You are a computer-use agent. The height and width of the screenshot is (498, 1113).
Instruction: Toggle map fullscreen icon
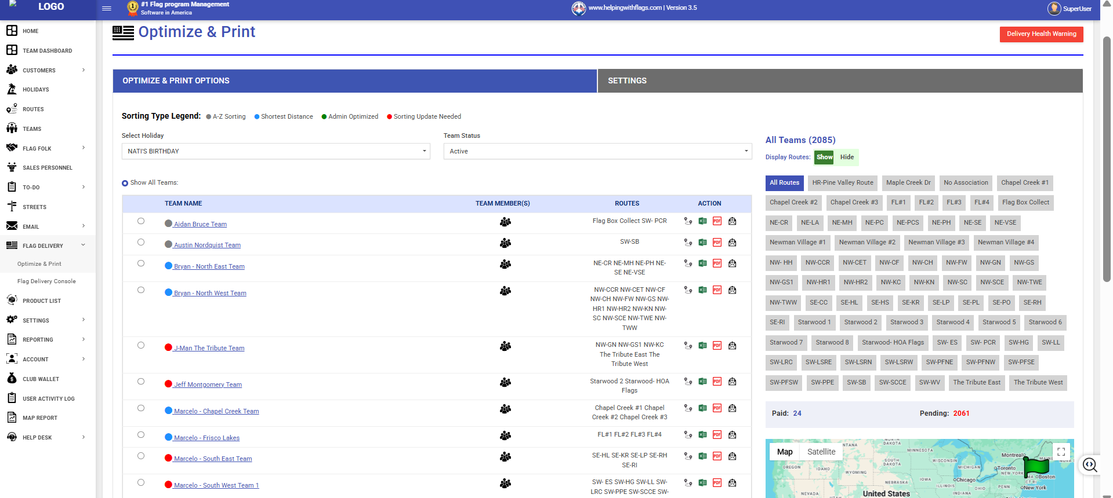[1061, 452]
